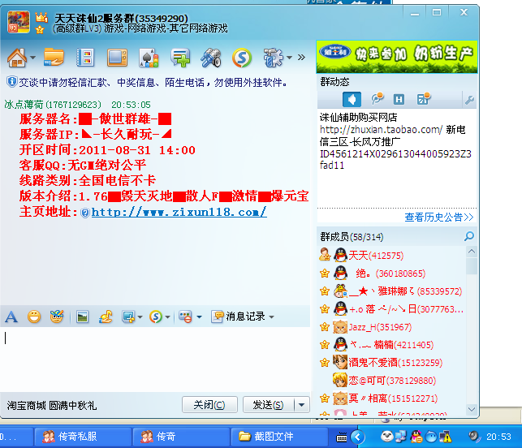The width and height of the screenshot is (522, 448).
Task: Click the music share icon
Action: pos(106,317)
